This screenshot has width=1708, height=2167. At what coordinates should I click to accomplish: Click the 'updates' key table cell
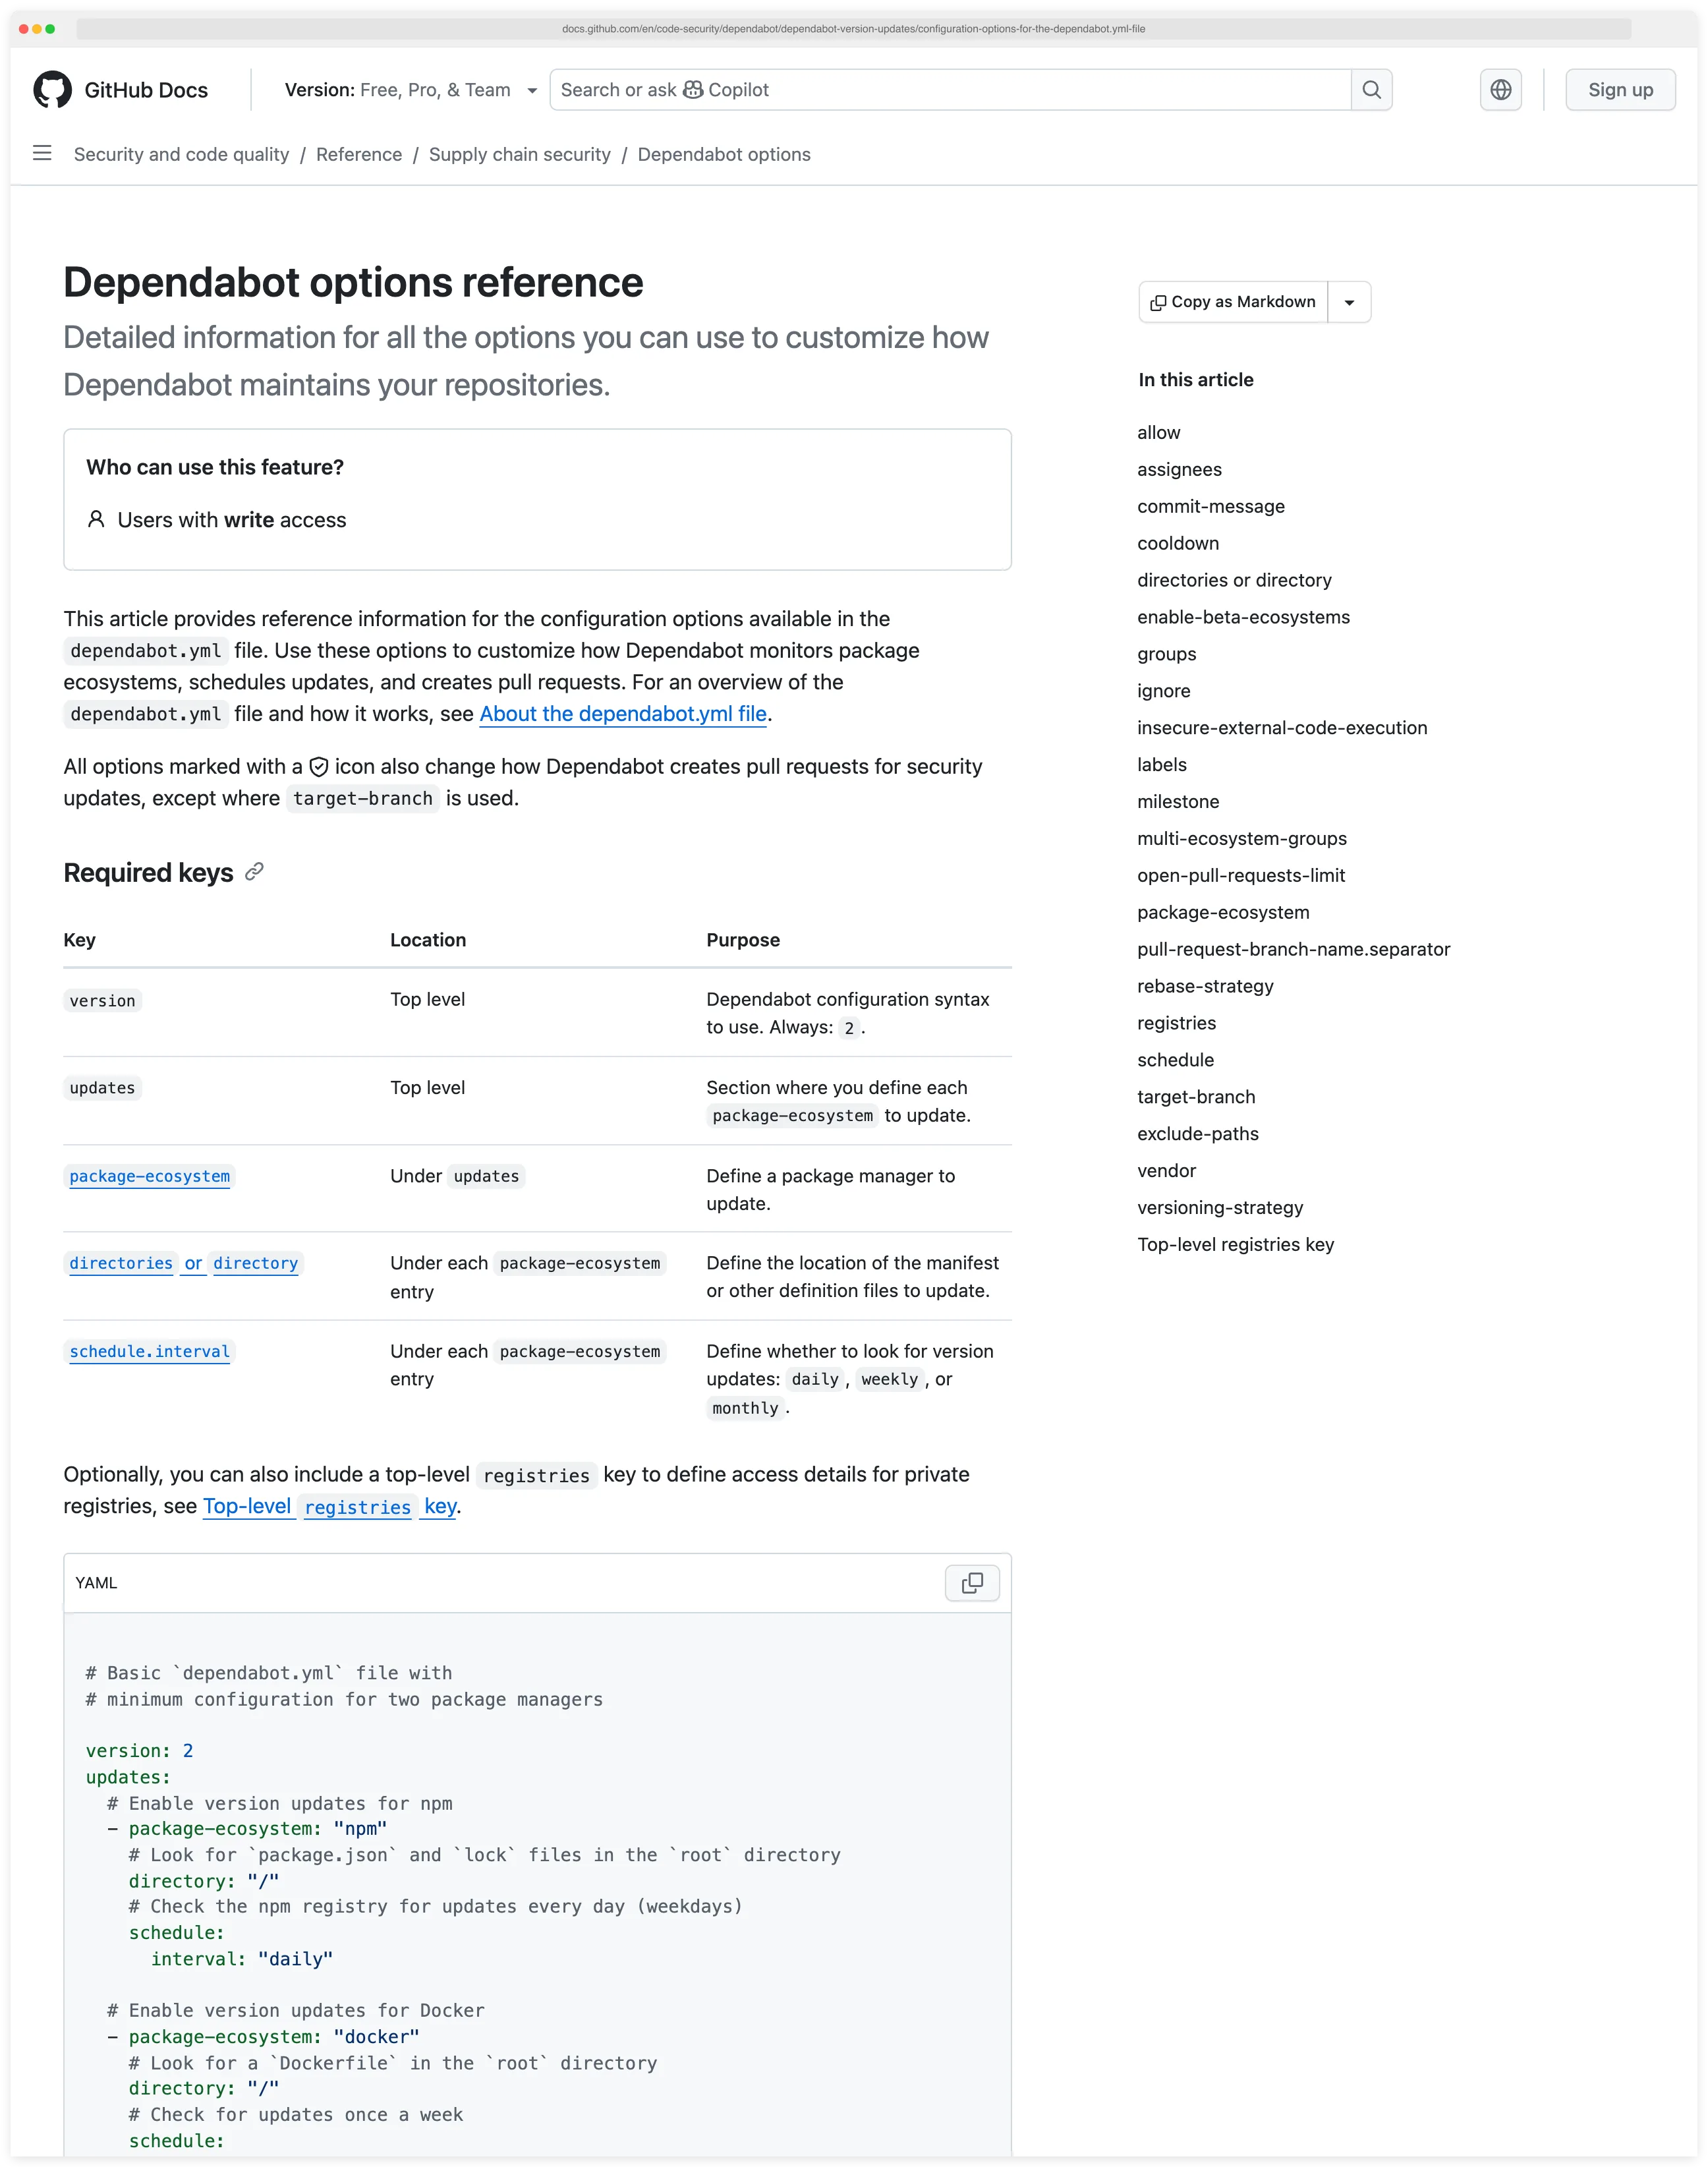pyautogui.click(x=102, y=1088)
